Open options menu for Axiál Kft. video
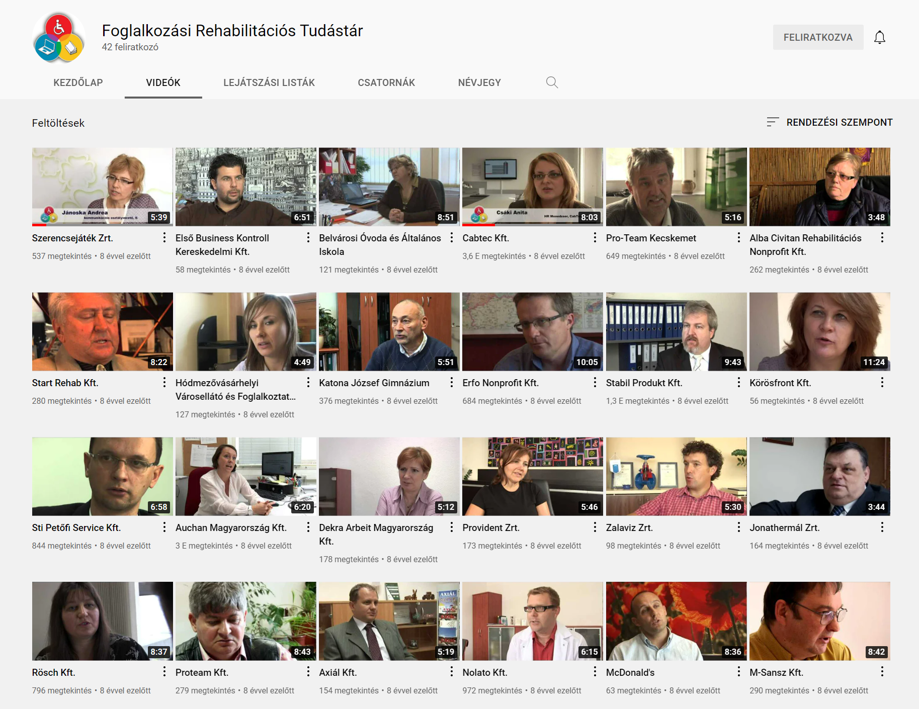 [451, 672]
